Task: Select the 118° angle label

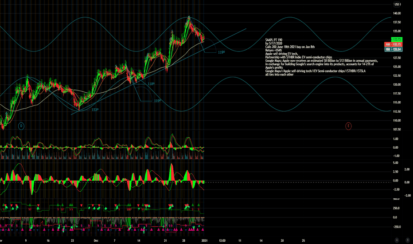Action: (x=151, y=84)
